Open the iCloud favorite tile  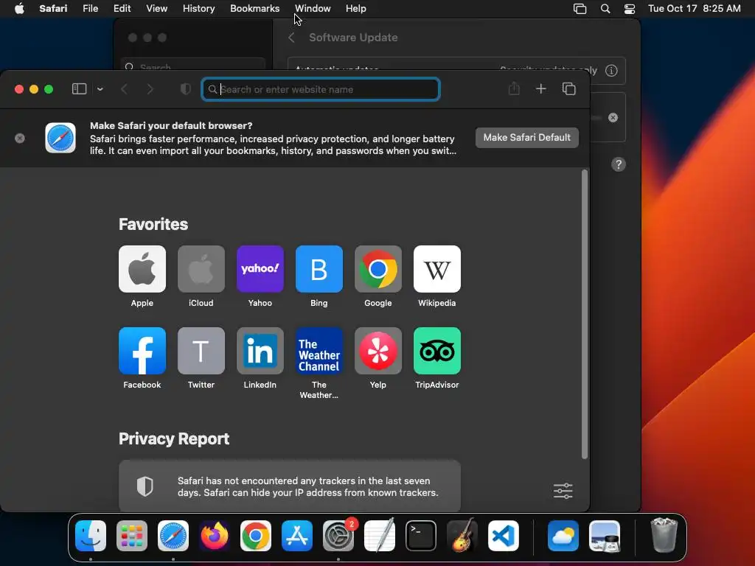(201, 269)
